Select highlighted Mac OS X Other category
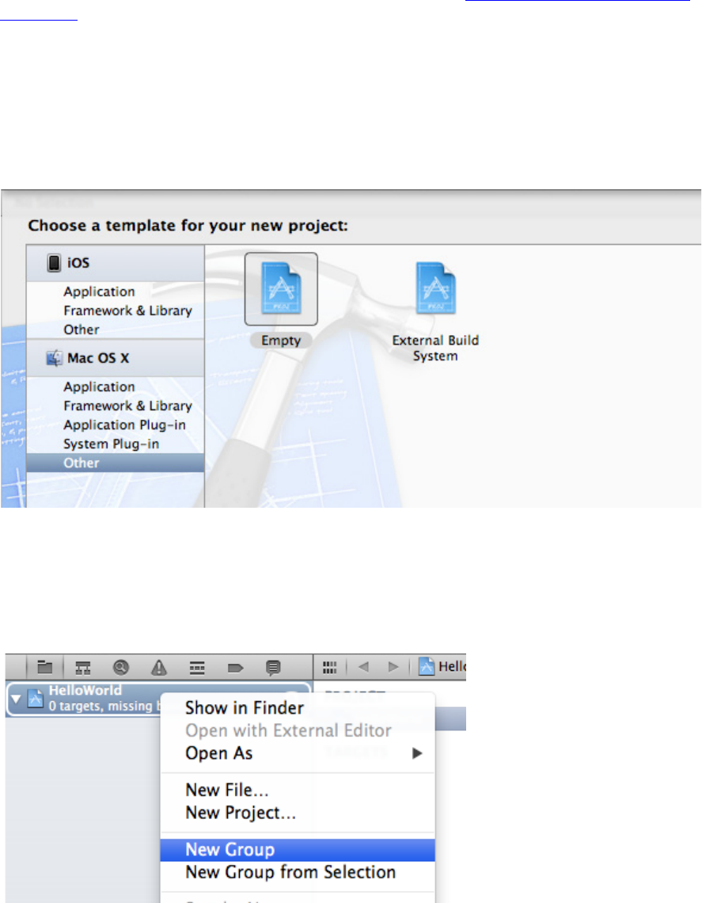This screenshot has height=903, width=702. [x=115, y=463]
